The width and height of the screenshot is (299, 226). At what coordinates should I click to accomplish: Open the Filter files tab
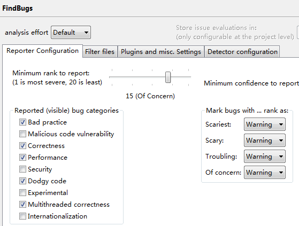tap(99, 52)
